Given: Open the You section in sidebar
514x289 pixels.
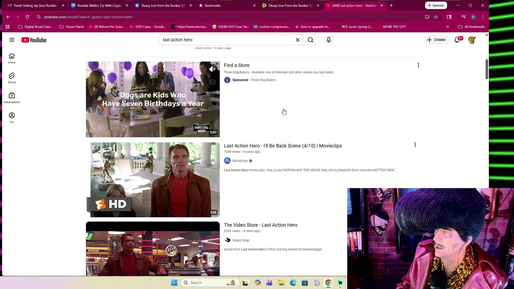Looking at the screenshot, I should pyautogui.click(x=12, y=117).
